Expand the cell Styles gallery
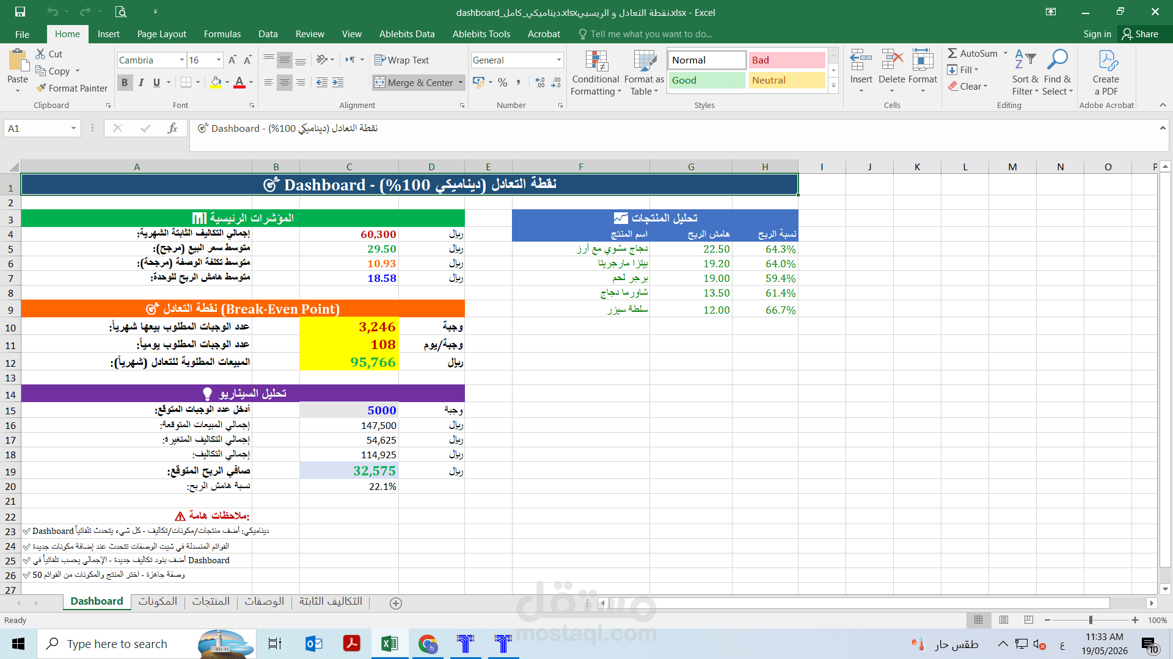Viewport: 1173px width, 659px height. click(833, 87)
